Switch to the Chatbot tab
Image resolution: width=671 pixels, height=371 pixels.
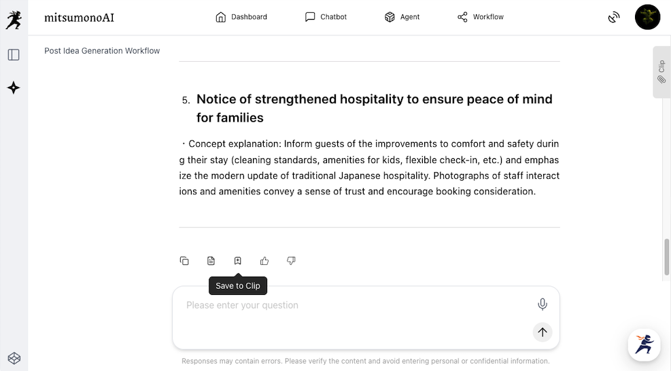(326, 17)
